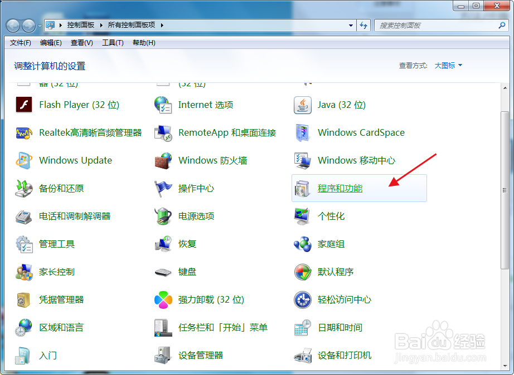Viewport: 514px width, 375px height.
Task: Open the Flash Player (32 位) icon
Action: 24,105
